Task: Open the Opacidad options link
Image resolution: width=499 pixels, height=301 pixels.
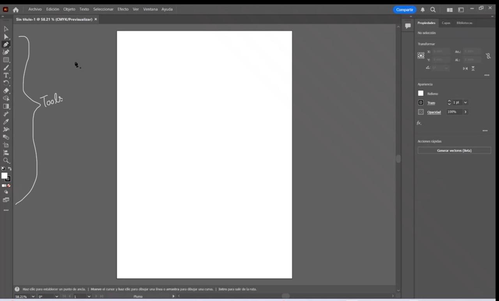Action: point(434,112)
